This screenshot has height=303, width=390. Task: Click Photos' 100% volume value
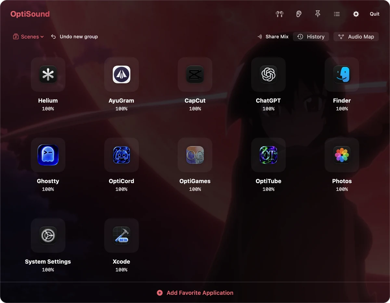coord(342,189)
